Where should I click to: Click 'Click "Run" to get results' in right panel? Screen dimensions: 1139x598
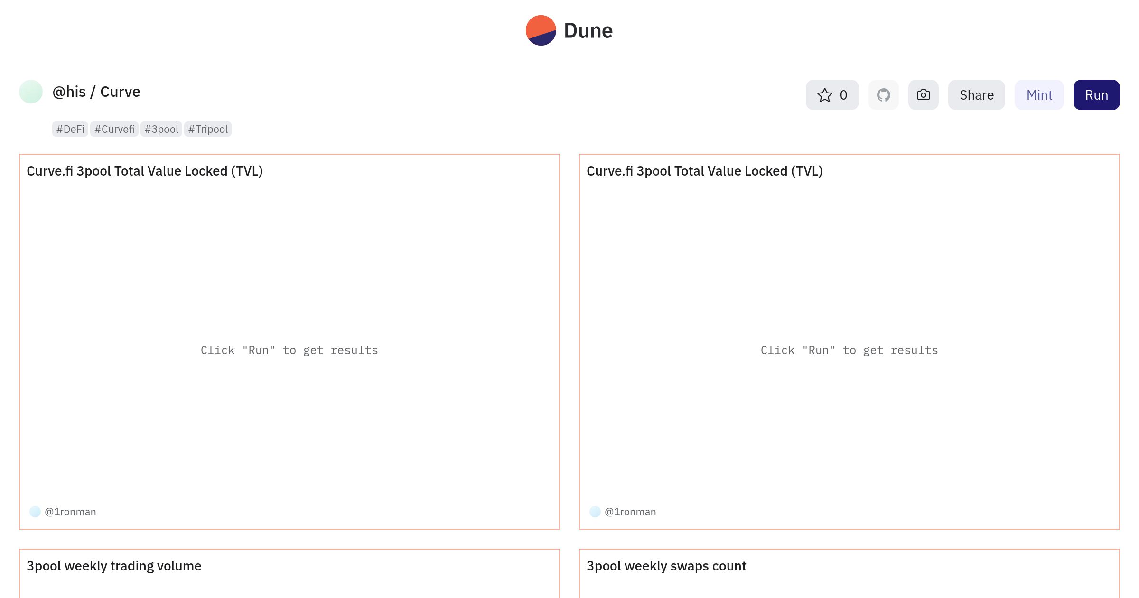coord(850,350)
